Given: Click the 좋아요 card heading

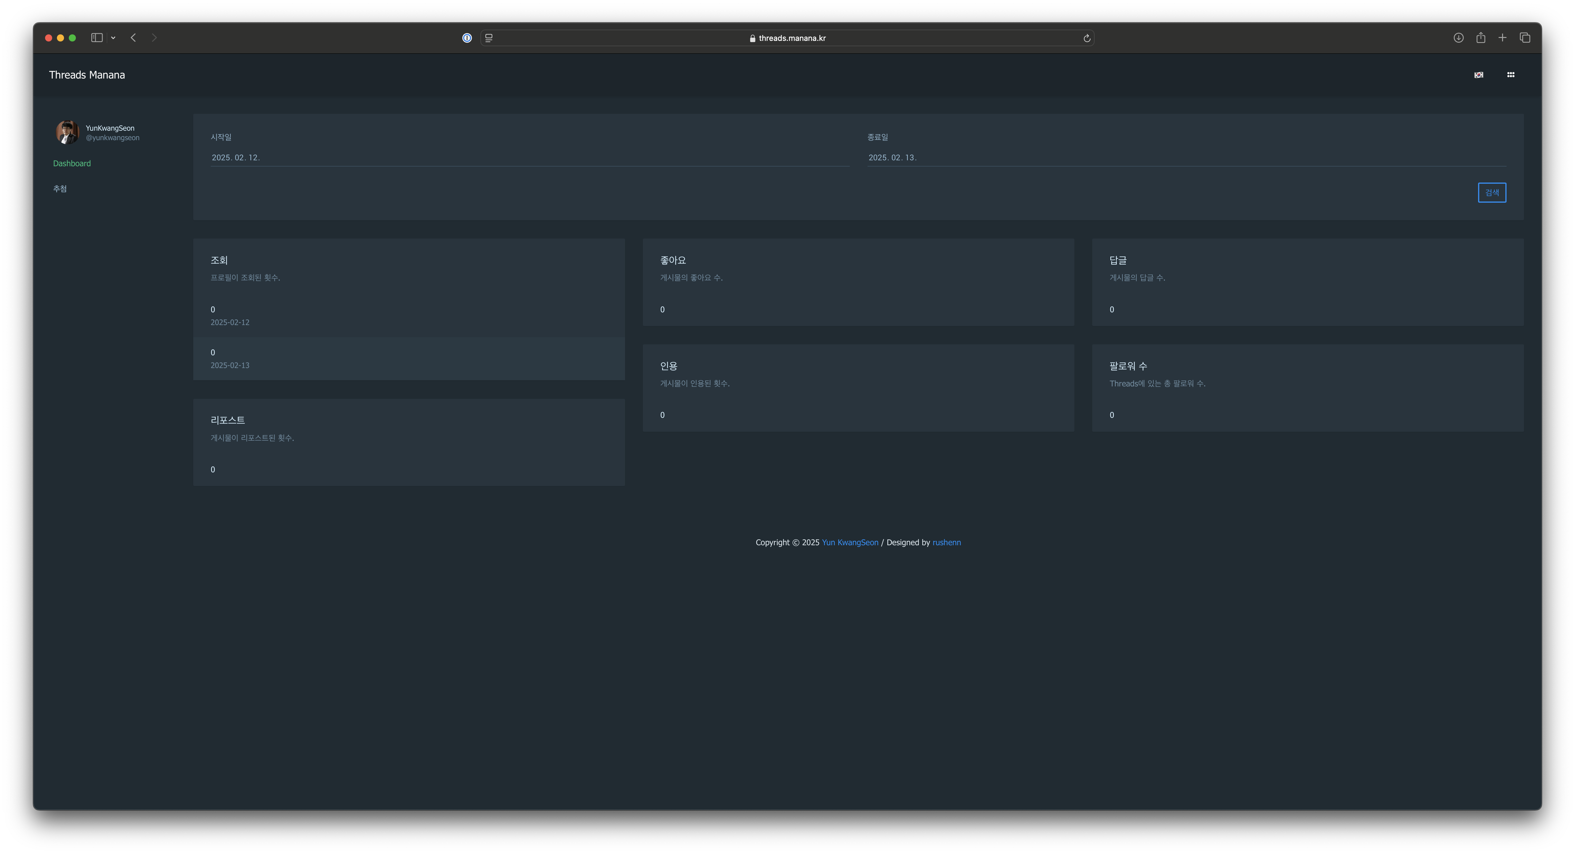Looking at the screenshot, I should coord(673,260).
